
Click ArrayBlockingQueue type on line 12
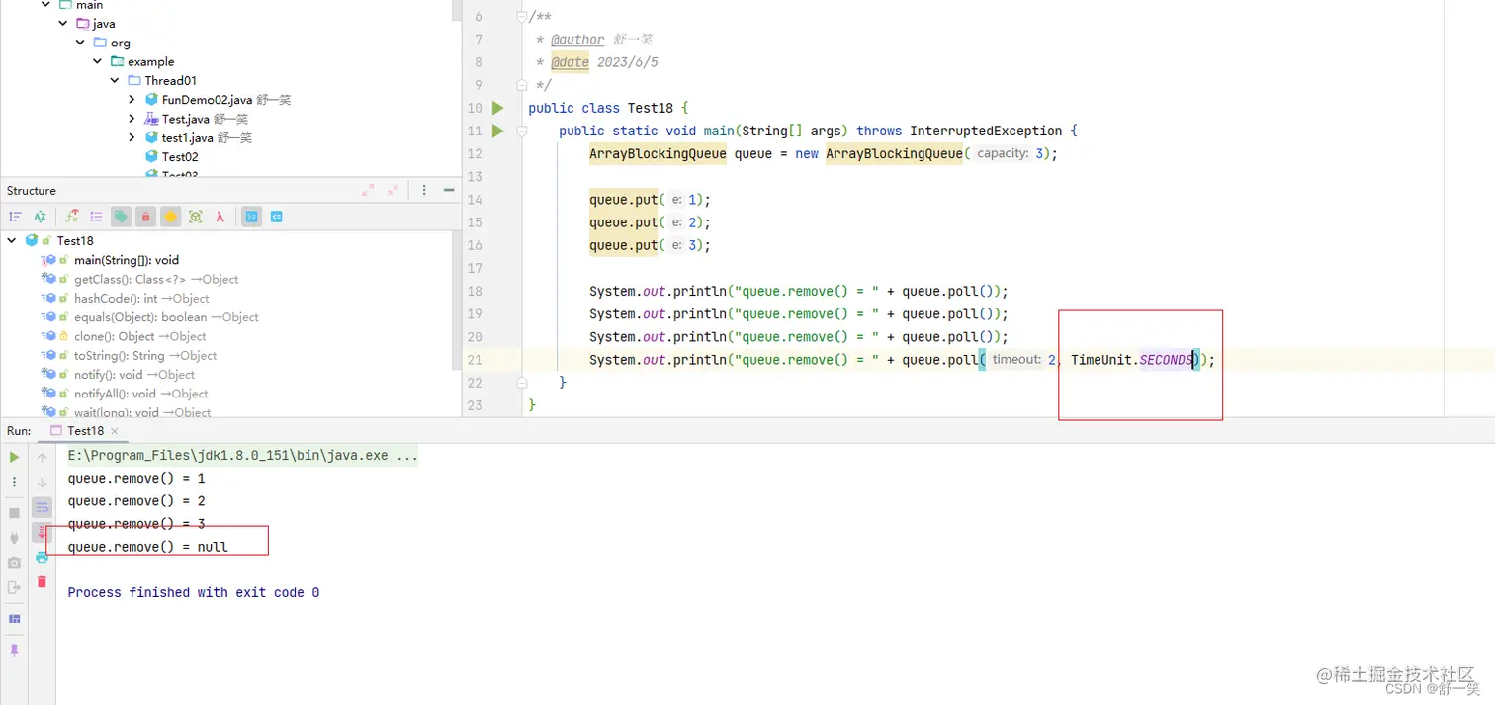pyautogui.click(x=658, y=153)
